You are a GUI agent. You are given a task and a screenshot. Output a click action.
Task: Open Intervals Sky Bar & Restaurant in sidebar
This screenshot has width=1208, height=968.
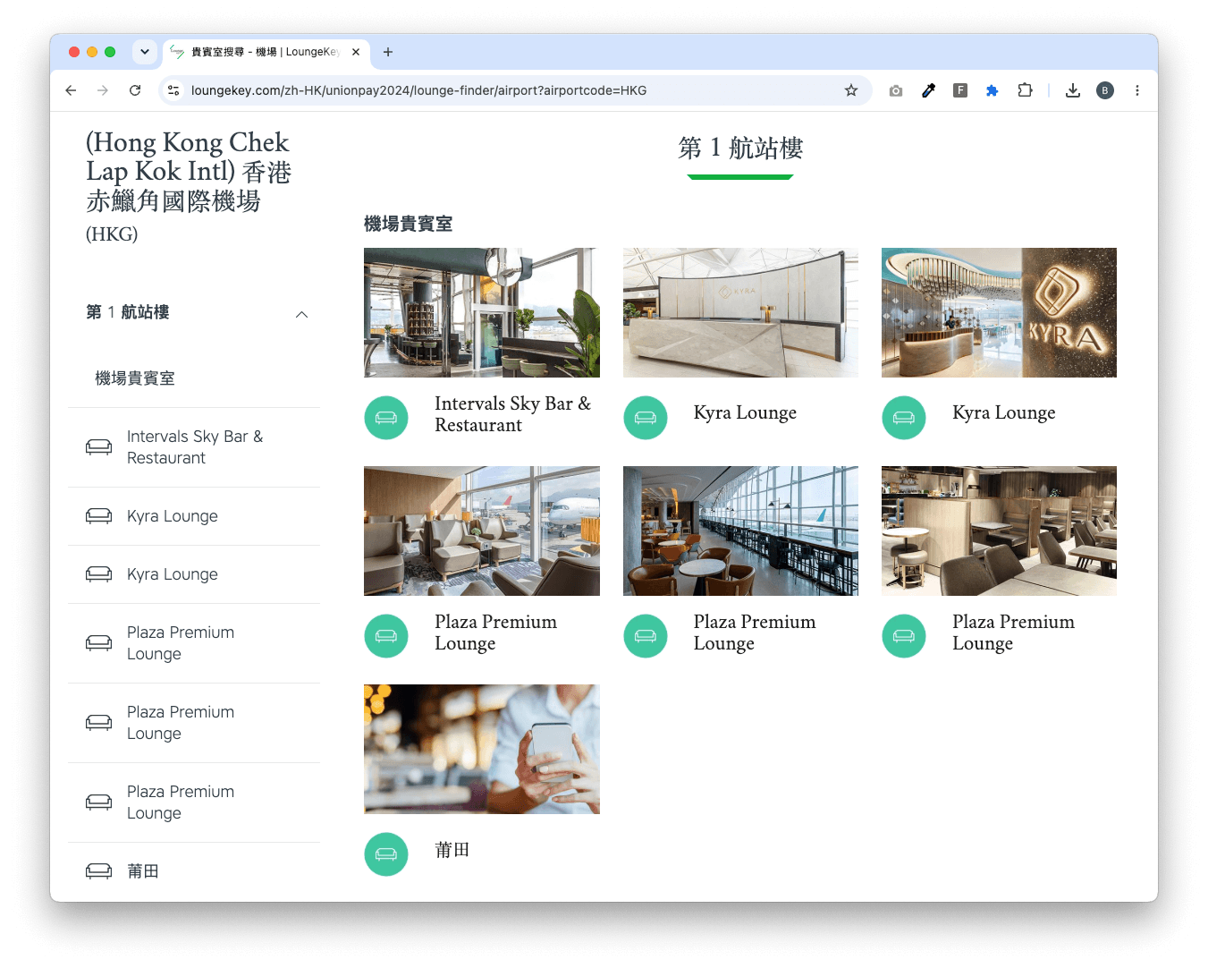click(195, 447)
